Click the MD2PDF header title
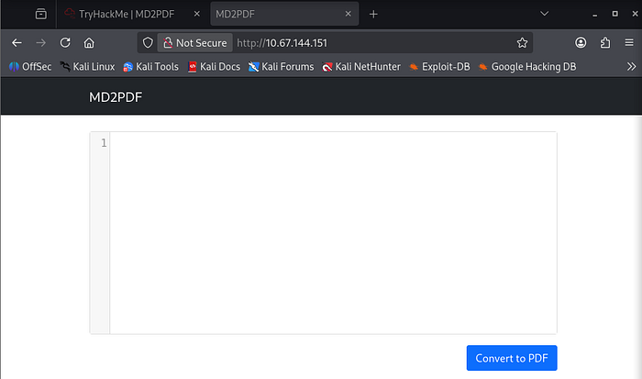 (x=116, y=97)
